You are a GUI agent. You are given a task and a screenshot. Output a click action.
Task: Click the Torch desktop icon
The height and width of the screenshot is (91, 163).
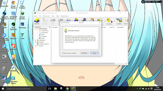pyautogui.click(x=22, y=36)
